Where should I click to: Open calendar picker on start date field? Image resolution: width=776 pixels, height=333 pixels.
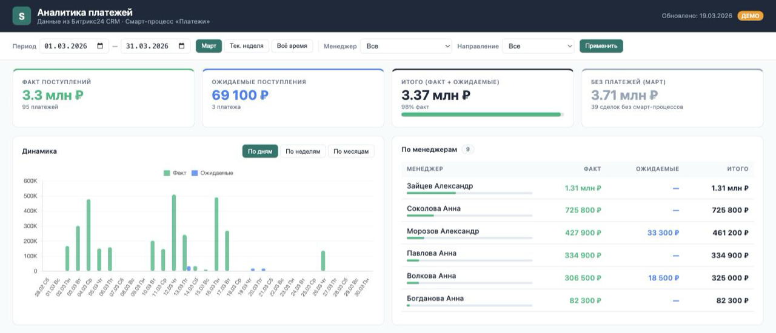(100, 46)
